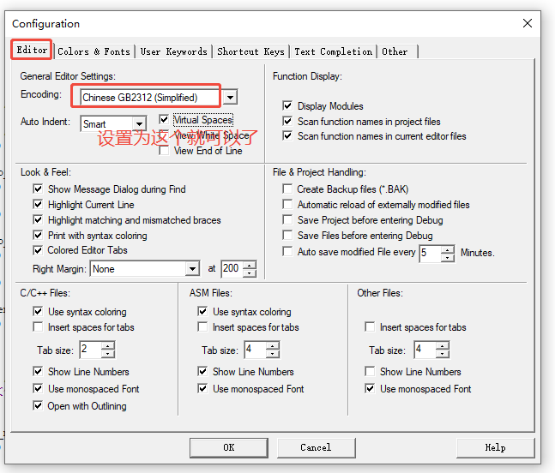Decrease right margin column value

[250, 272]
